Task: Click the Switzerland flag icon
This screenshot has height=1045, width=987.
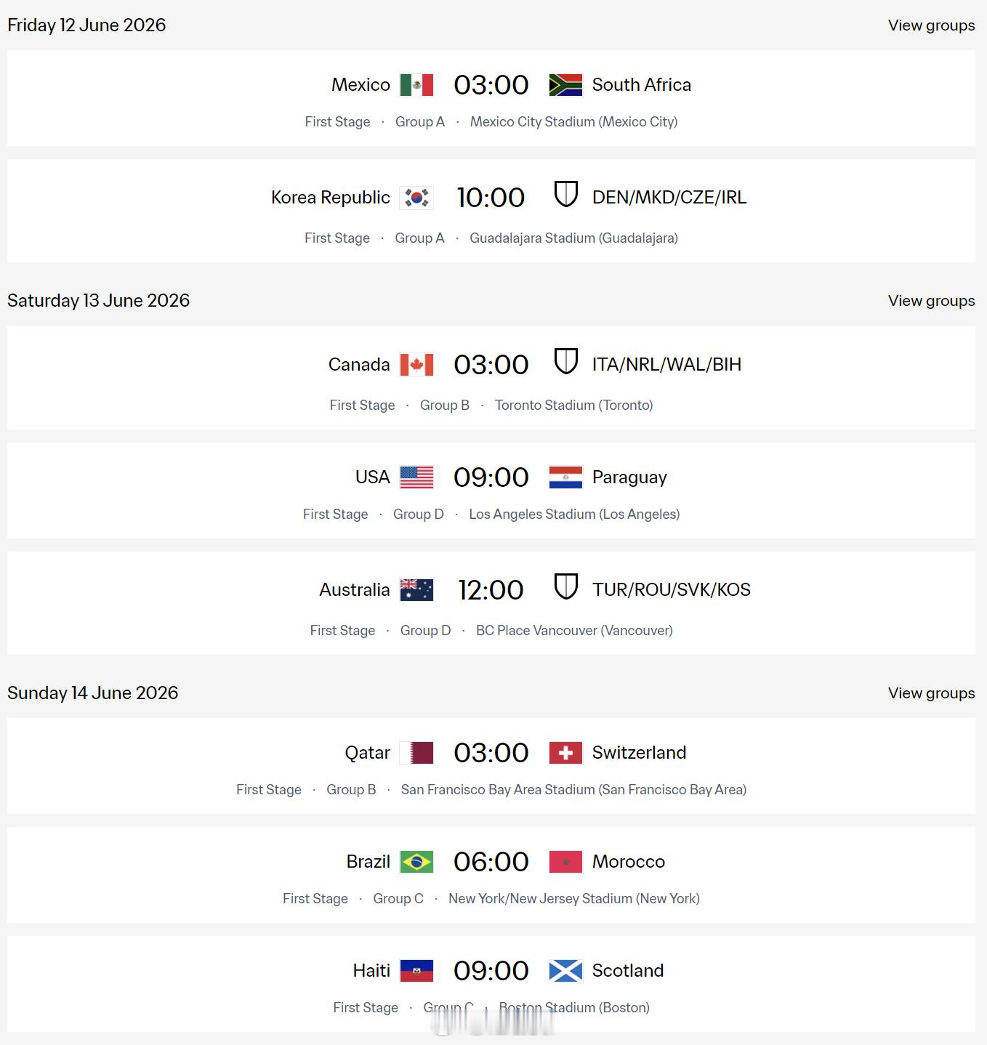Action: 565,753
